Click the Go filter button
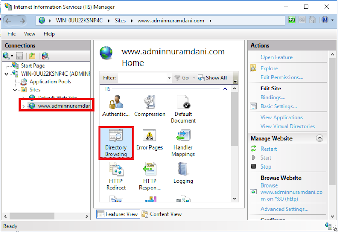 pos(182,78)
